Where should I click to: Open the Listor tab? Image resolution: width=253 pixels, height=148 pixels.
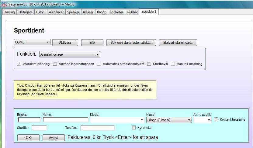click(40, 12)
